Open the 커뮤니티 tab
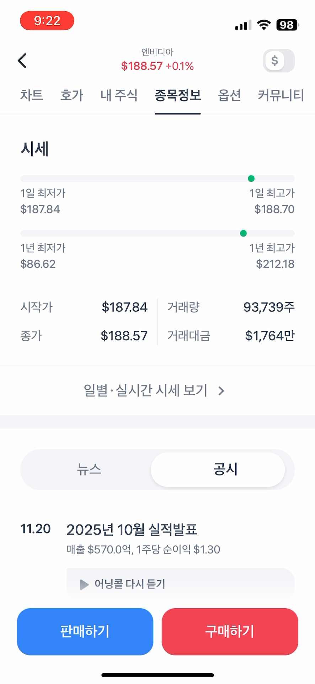Viewport: 315px width, 684px height. pyautogui.click(x=281, y=95)
